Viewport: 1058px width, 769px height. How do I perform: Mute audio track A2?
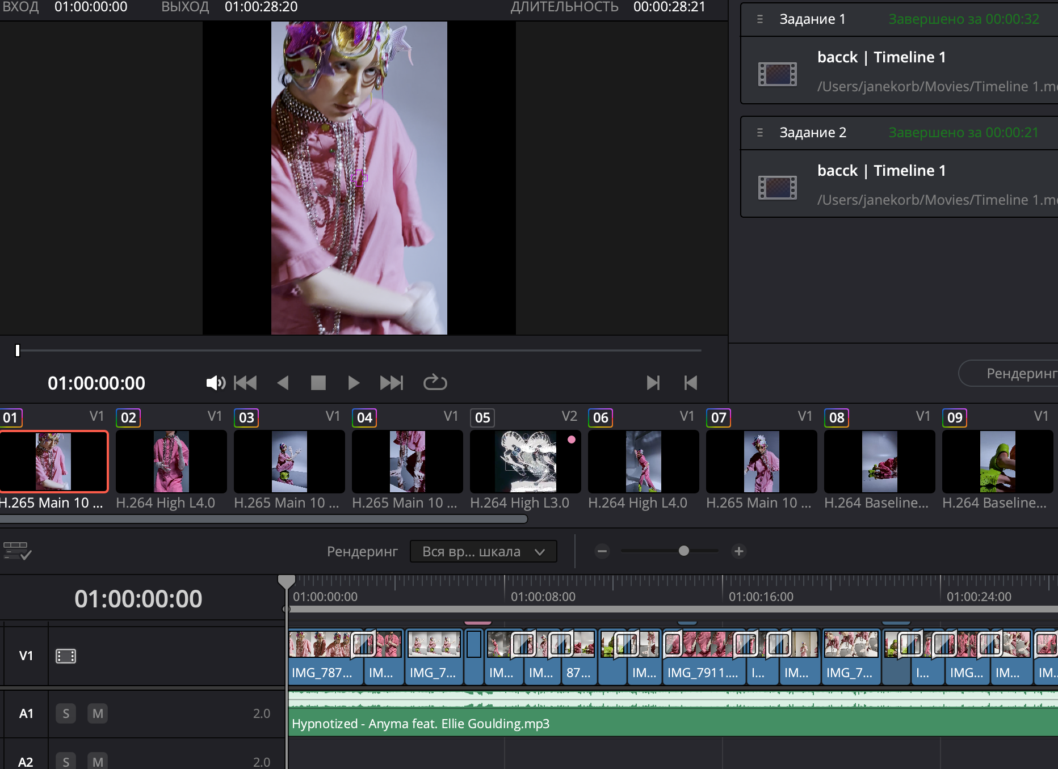[x=98, y=761]
